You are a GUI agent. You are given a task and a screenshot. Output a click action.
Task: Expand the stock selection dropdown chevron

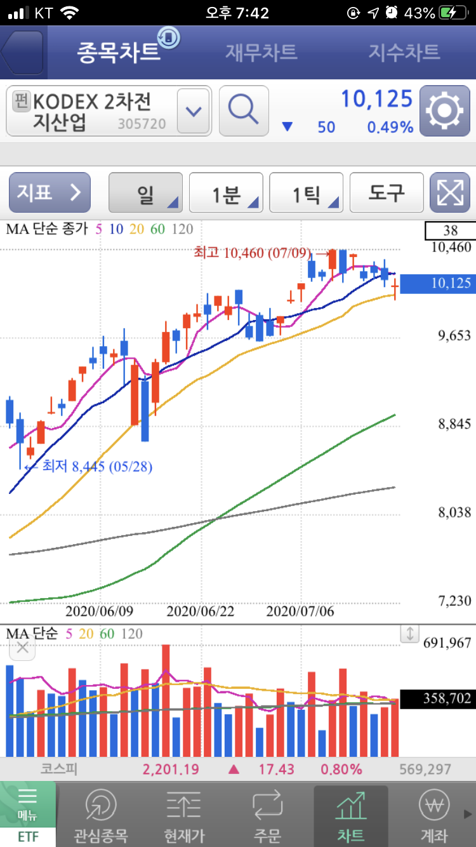click(193, 111)
